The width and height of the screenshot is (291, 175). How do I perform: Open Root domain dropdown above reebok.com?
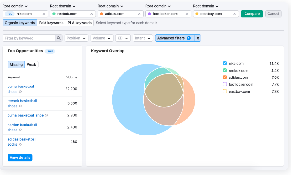point(63,6)
